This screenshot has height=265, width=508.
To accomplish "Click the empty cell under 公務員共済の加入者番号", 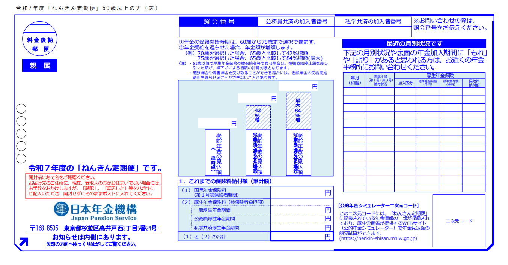I will 296,31.
